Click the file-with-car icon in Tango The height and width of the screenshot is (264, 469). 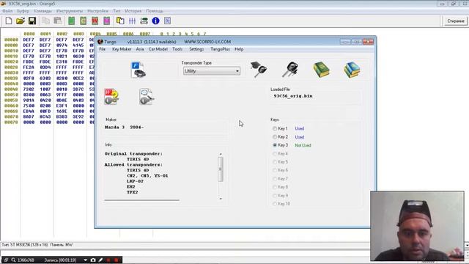(139, 70)
